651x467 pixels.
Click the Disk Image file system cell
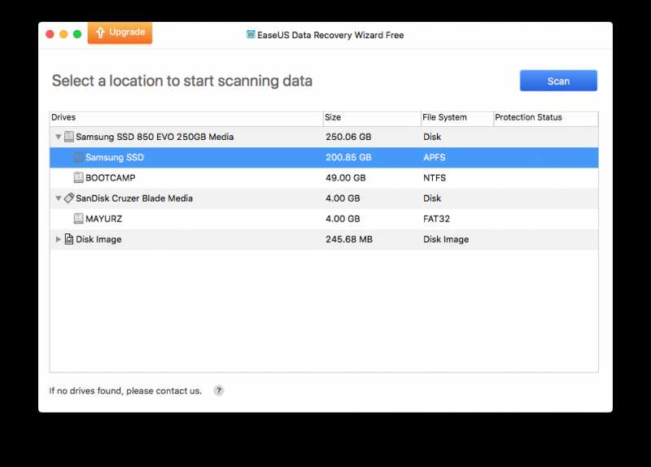pos(446,239)
